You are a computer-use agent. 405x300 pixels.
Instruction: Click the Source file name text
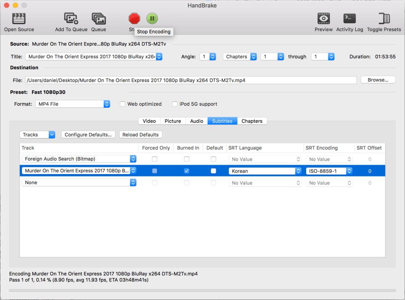(x=99, y=44)
